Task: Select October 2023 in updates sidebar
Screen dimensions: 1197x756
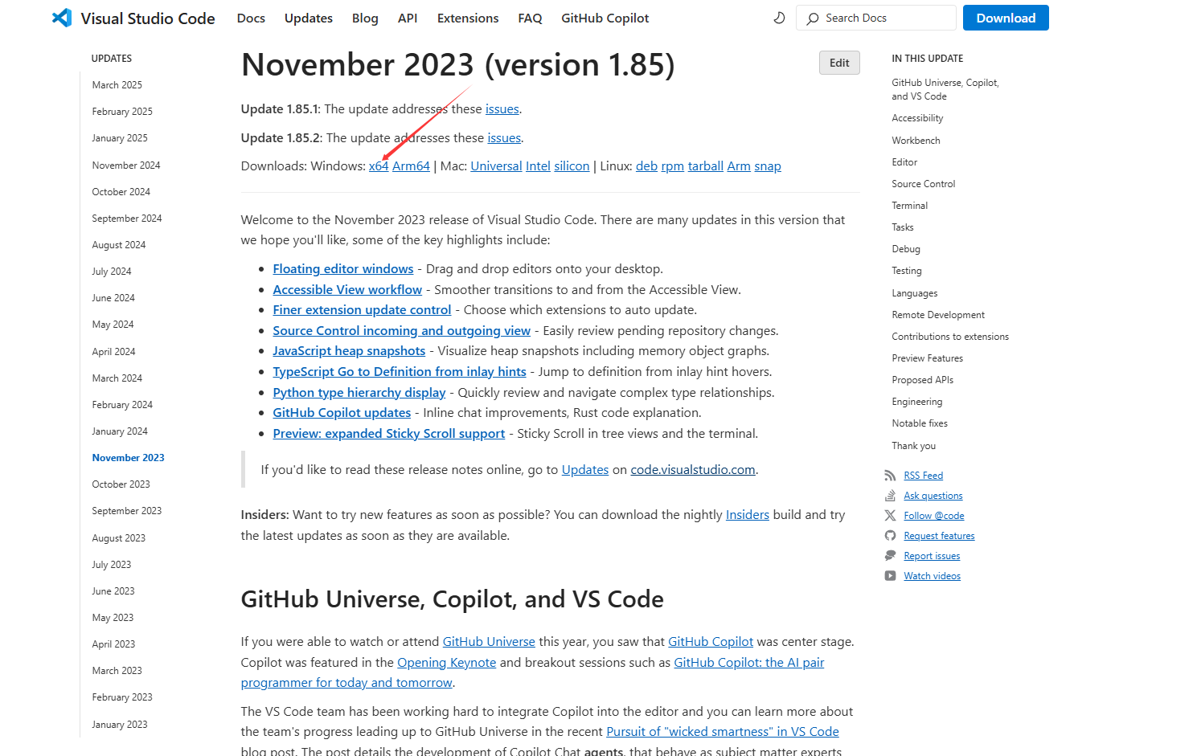Action: point(121,484)
